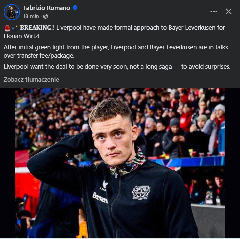
Task: Click the Castore logo on the jacket
Action: tap(105, 186)
